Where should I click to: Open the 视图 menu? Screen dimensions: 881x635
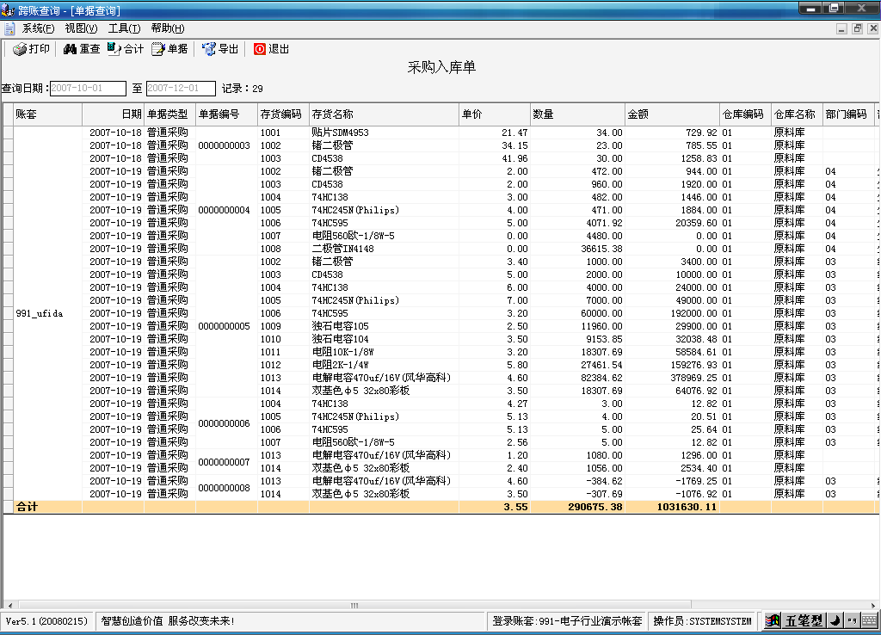tap(81, 28)
